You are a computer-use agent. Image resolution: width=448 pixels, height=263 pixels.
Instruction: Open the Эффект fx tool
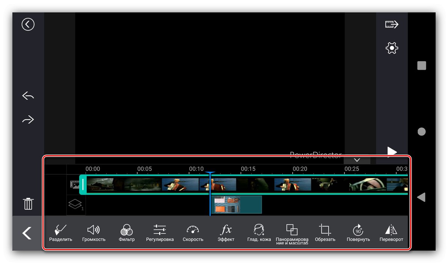226,233
